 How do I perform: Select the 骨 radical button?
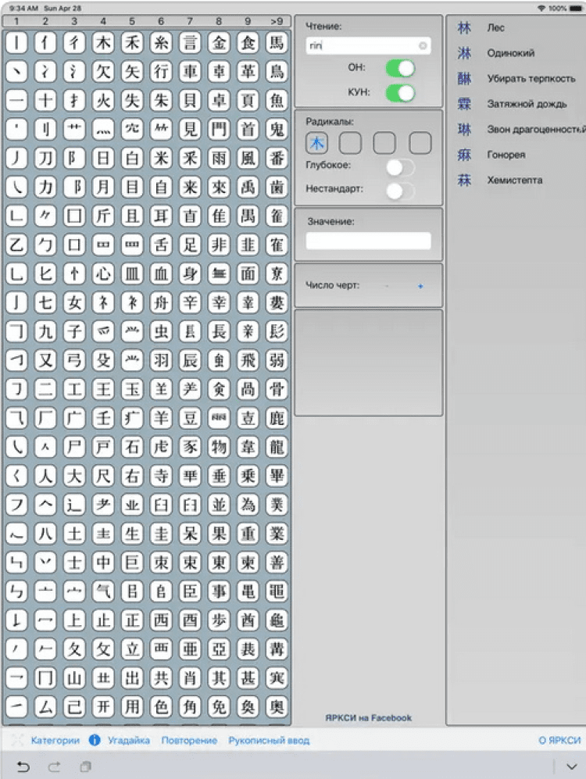[277, 389]
